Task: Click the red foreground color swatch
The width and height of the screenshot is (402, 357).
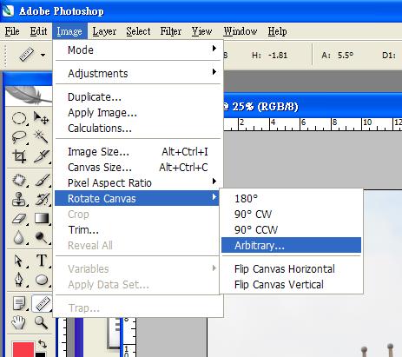Action: click(x=23, y=349)
